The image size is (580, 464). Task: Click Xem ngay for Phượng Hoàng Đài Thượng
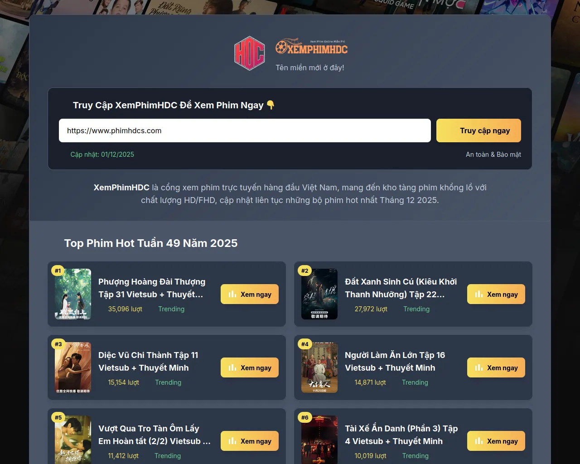[x=250, y=294]
